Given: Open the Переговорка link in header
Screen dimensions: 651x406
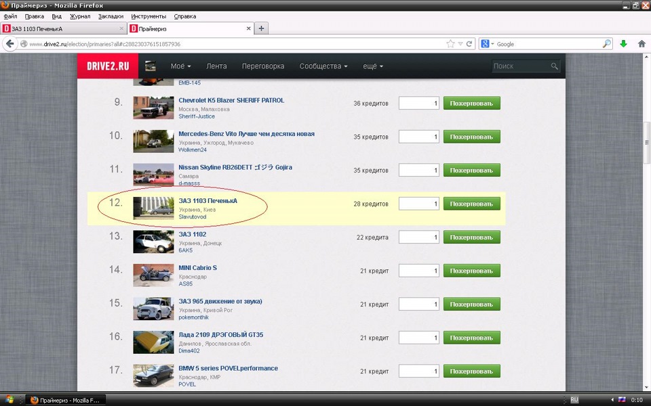Looking at the screenshot, I should pyautogui.click(x=263, y=66).
